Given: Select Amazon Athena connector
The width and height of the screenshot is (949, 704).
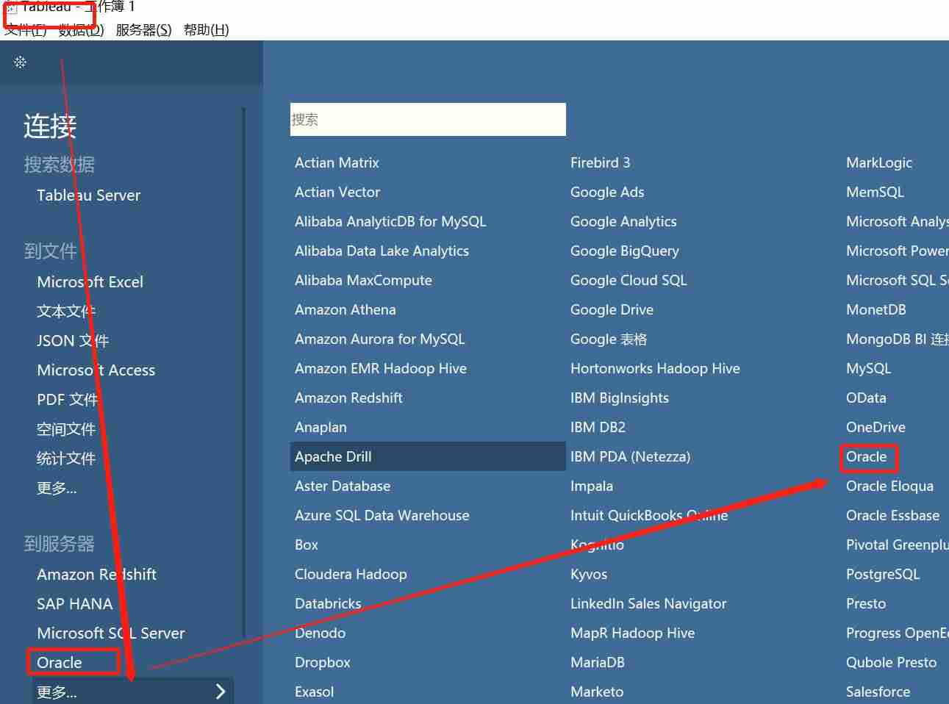Looking at the screenshot, I should [x=345, y=309].
